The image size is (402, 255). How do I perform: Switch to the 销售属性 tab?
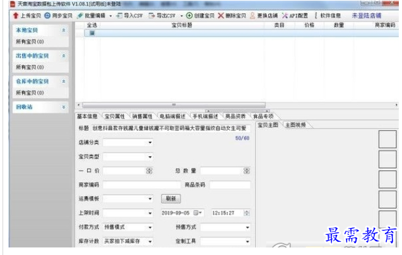click(x=142, y=116)
